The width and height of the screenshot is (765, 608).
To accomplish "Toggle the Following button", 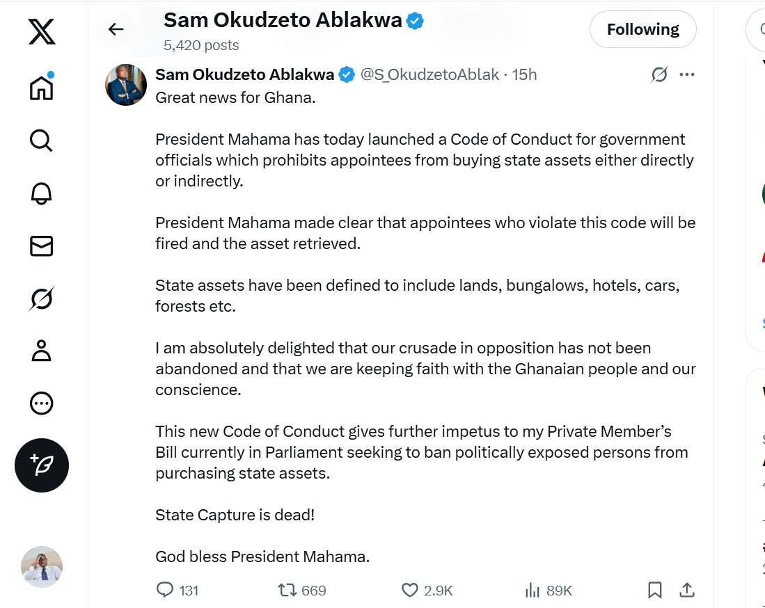I will pos(642,29).
